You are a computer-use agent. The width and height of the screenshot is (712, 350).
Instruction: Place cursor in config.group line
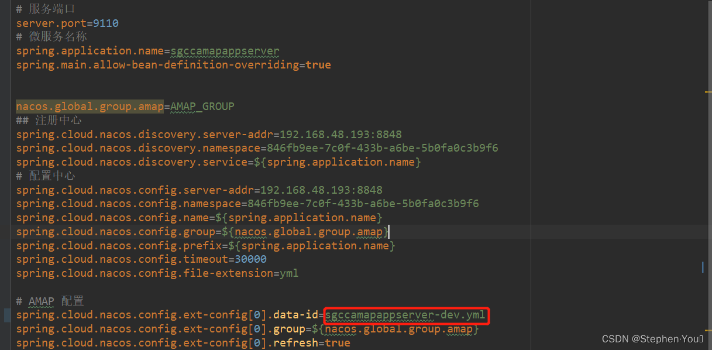click(x=202, y=232)
